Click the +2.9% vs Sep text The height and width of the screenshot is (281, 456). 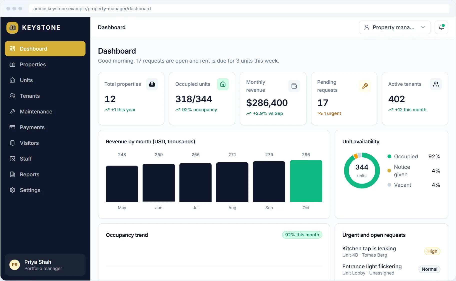click(x=268, y=113)
